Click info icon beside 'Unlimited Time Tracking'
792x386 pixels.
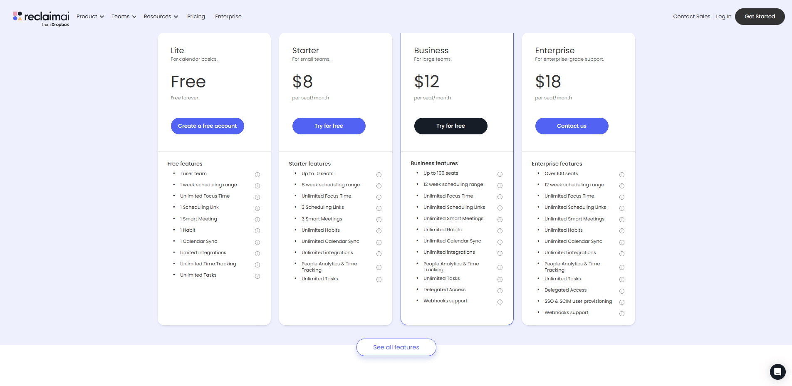(257, 265)
